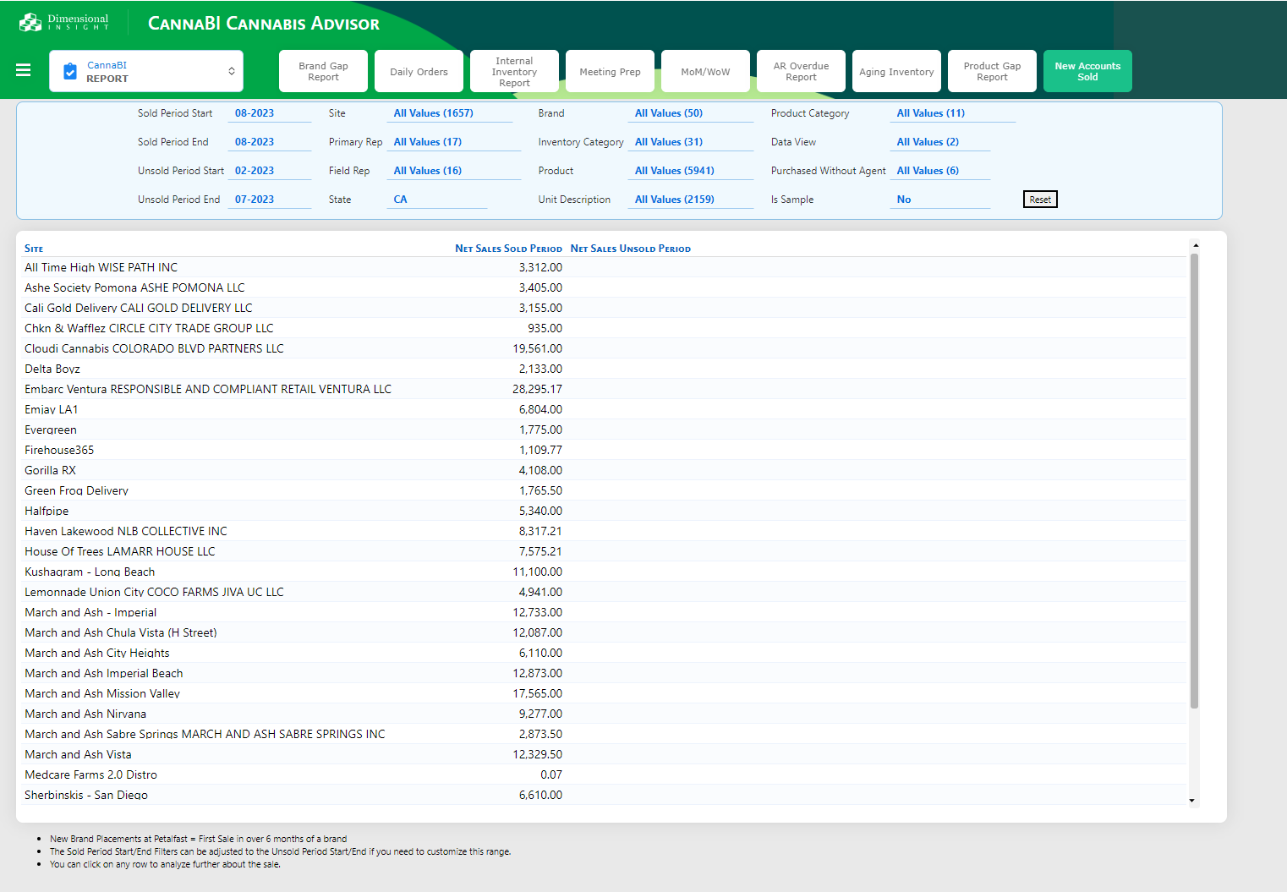
Task: Open the hamburger menu icon
Action: point(24,70)
